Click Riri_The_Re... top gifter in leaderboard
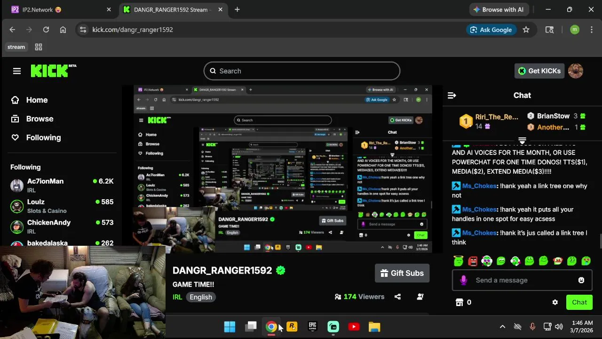602x339 pixels. coord(497,117)
